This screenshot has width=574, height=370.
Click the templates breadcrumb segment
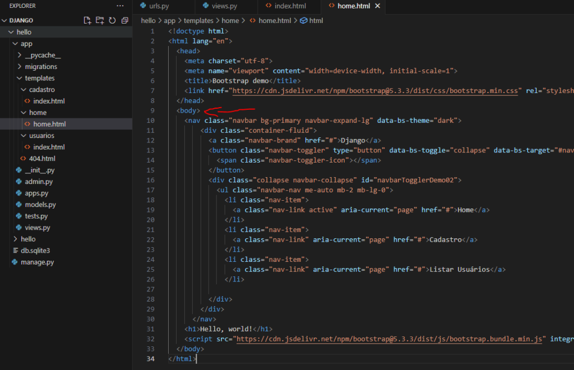[x=198, y=20]
